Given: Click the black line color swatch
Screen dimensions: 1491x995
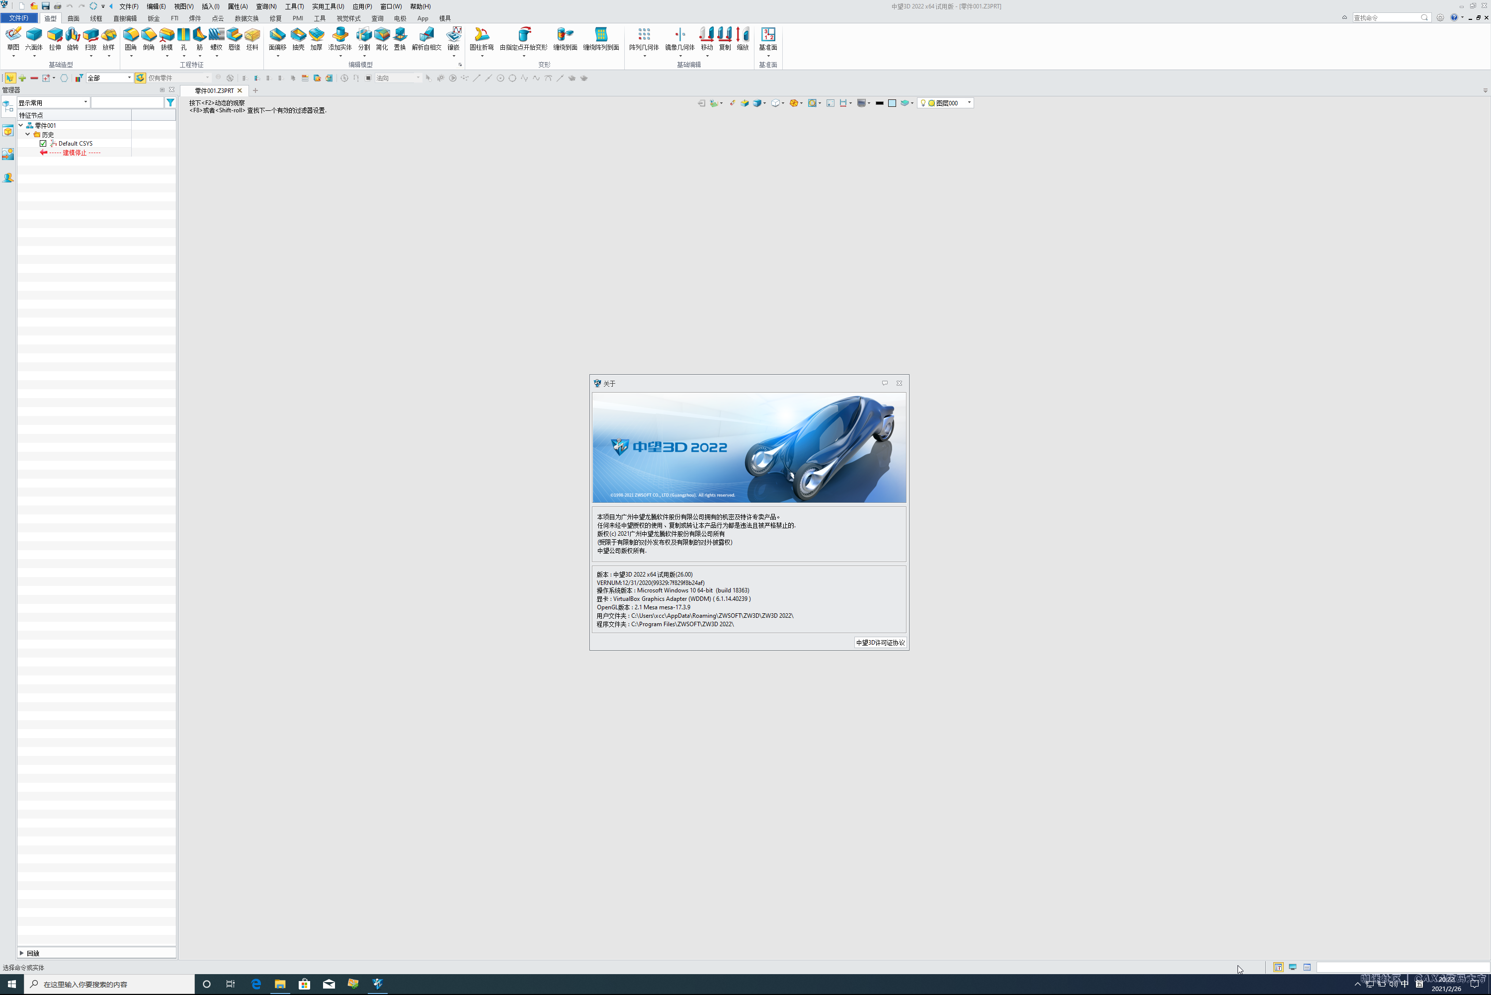Looking at the screenshot, I should pos(879,103).
